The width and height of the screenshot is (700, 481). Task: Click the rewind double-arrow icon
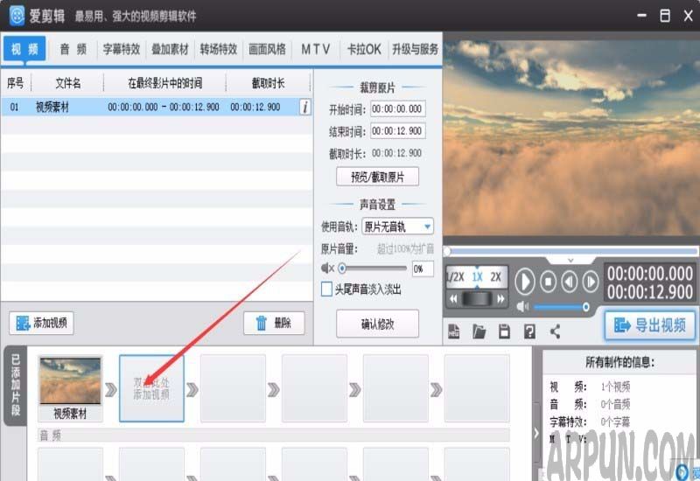[453, 299]
